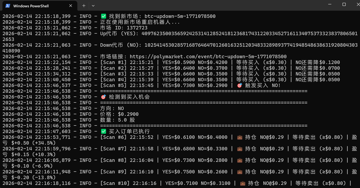Click profit text $+0.50 (+34.5%)

33,143
